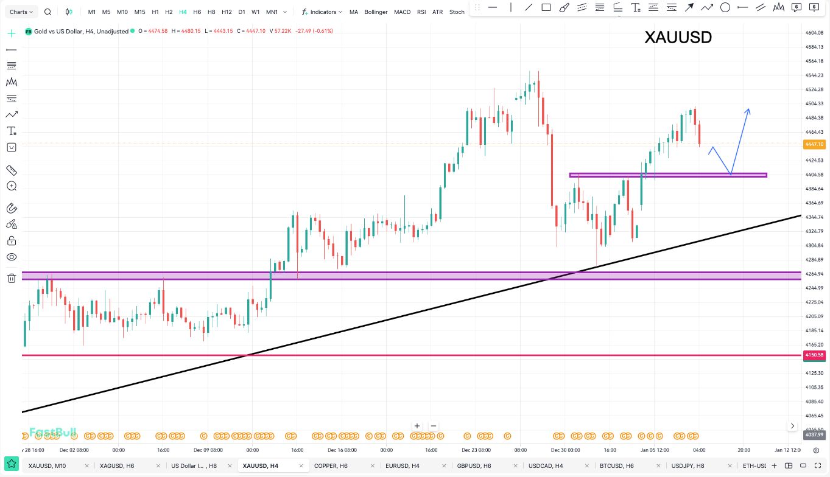The height and width of the screenshot is (477, 830).
Task: Pick the arrow drawing tool
Action: click(689, 7)
